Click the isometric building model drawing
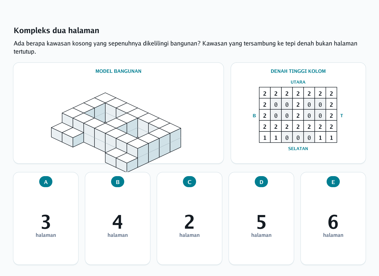 point(116,132)
